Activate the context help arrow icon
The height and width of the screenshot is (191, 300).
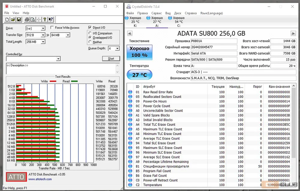51,20
